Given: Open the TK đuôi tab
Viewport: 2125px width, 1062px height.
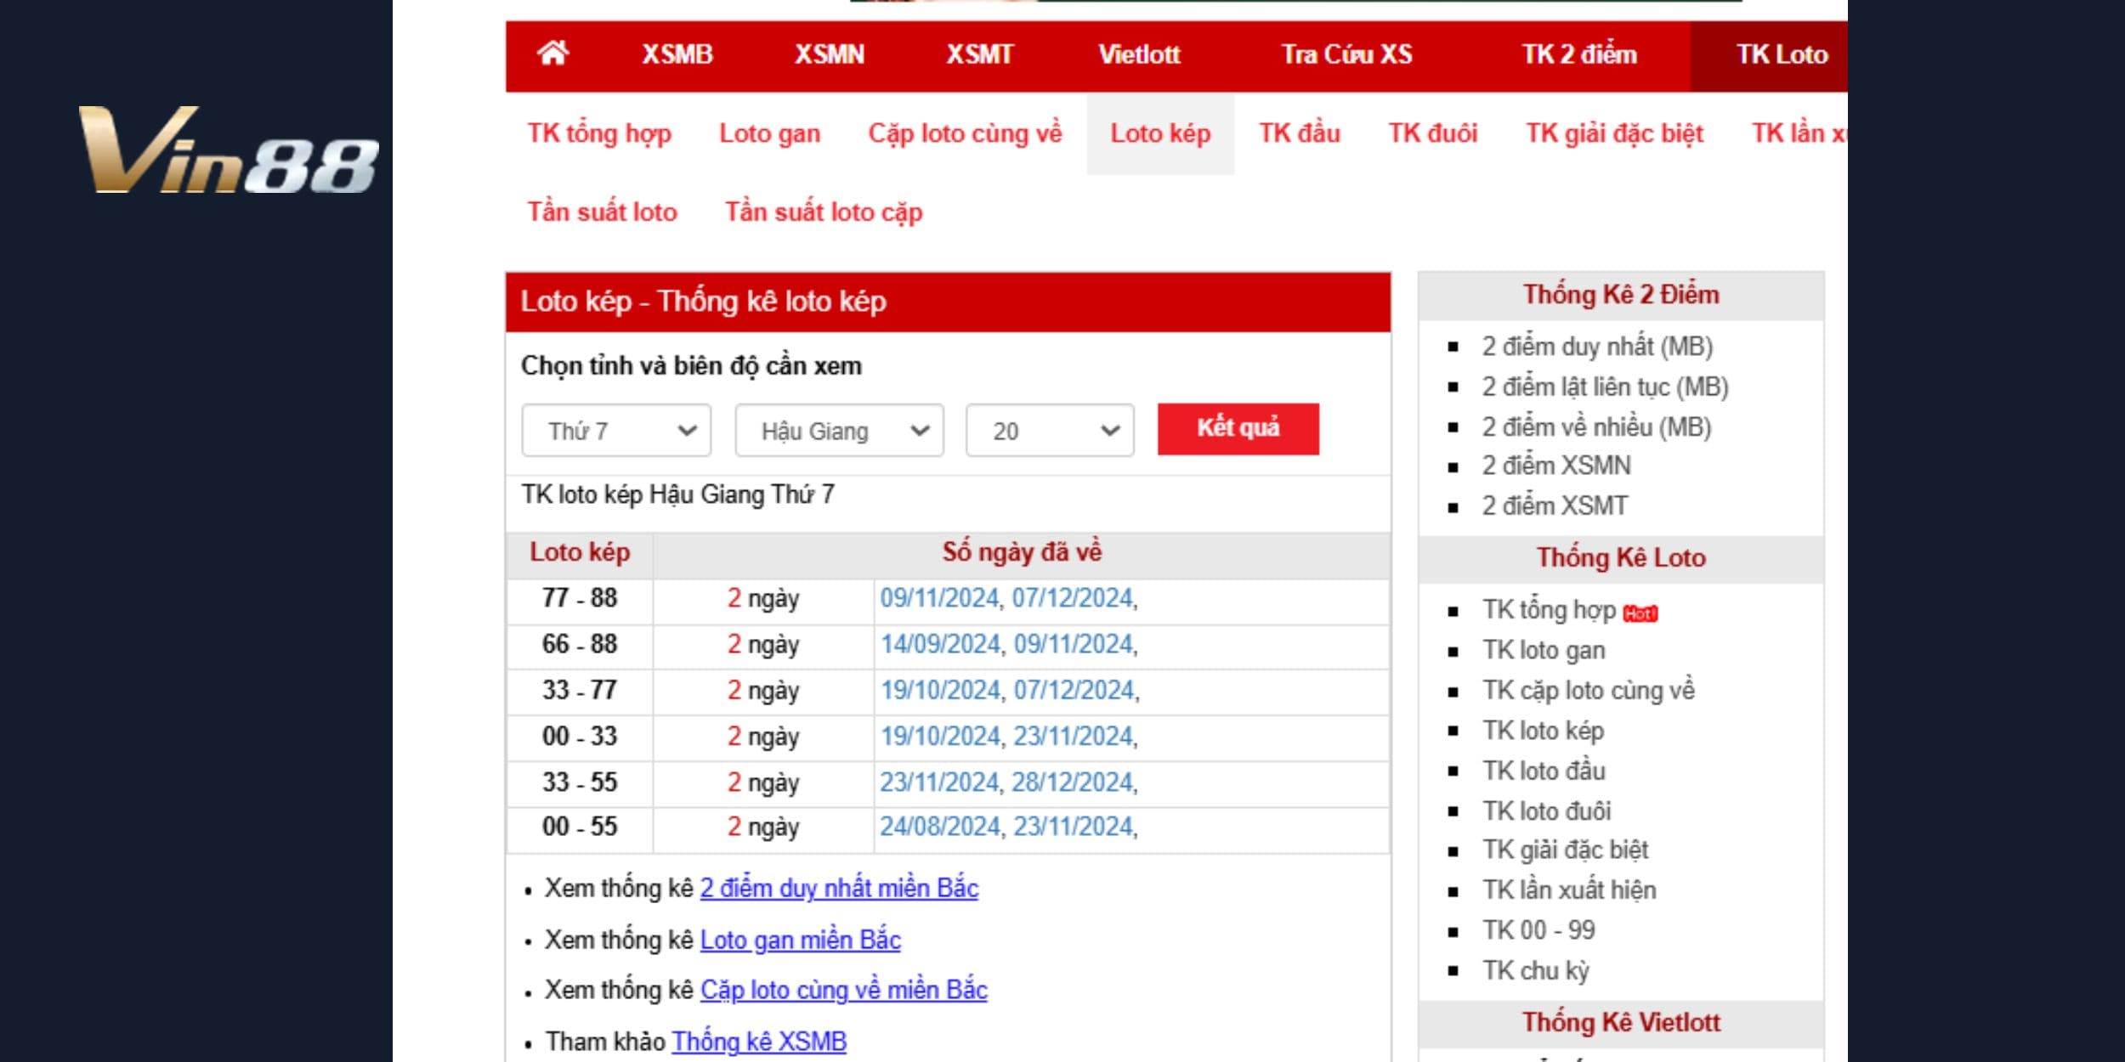Looking at the screenshot, I should 1433,134.
